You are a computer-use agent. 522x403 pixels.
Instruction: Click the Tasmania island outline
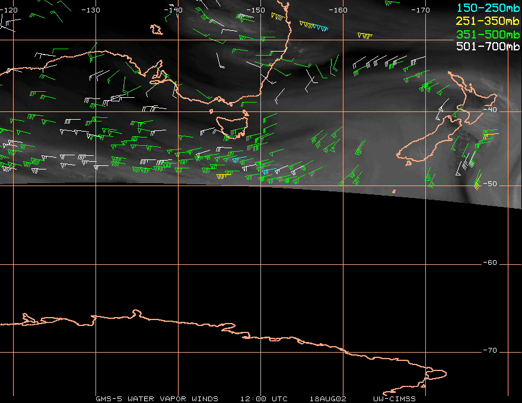(x=232, y=127)
